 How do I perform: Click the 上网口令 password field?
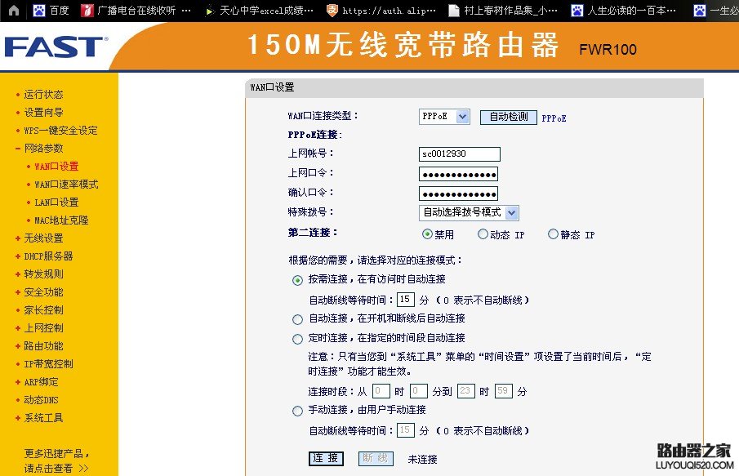tap(458, 174)
